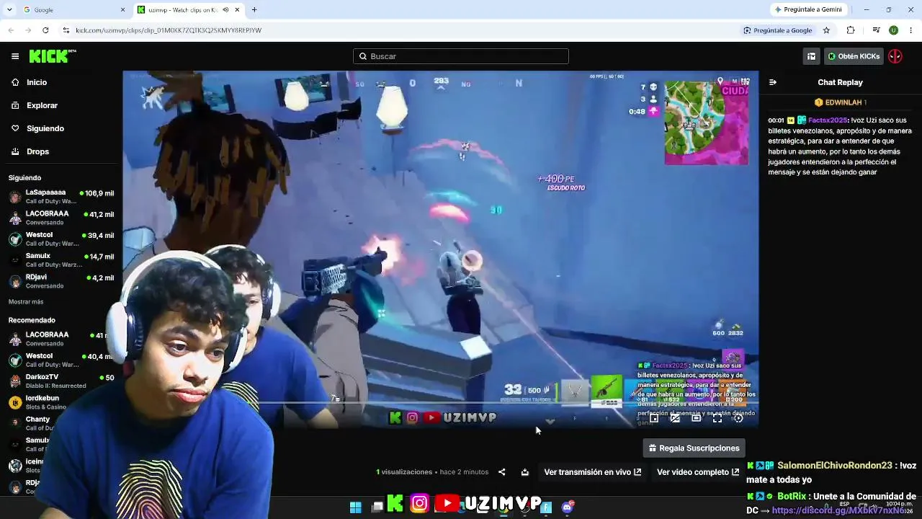Open the Chrome three-dot menu

point(911,30)
